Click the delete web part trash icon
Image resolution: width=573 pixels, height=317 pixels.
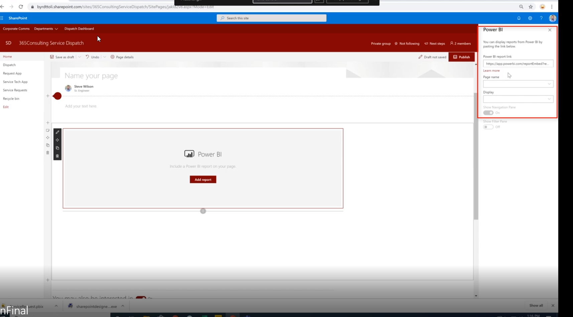(x=57, y=156)
